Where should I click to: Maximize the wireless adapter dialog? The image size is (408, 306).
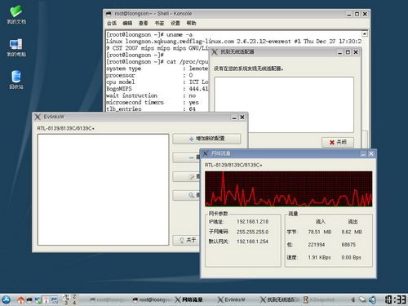pos(348,52)
